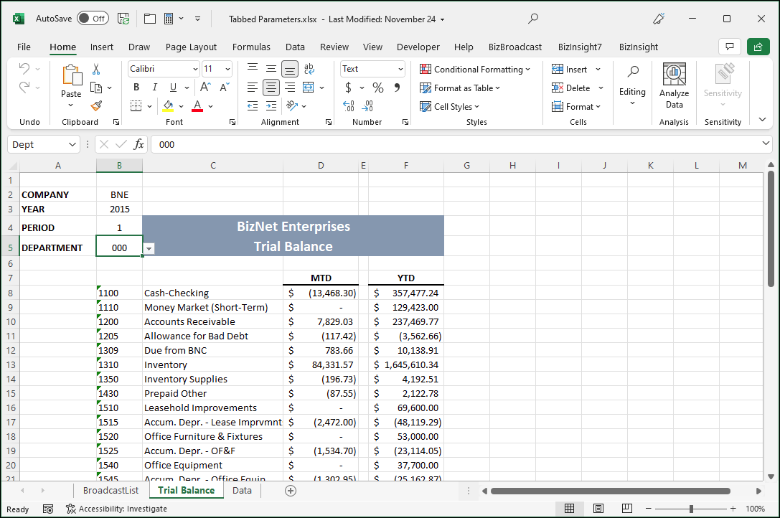This screenshot has height=518, width=780.
Task: Click the formula bar showing 000
Action: click(455, 144)
